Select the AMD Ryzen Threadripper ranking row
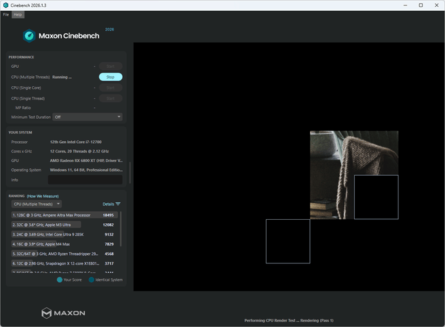The image size is (445, 327). tap(64, 254)
